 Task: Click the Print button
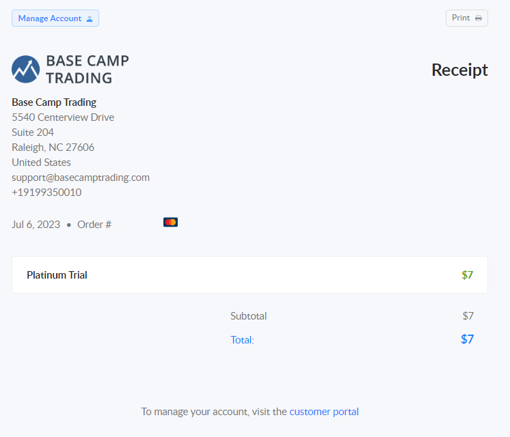pos(467,18)
